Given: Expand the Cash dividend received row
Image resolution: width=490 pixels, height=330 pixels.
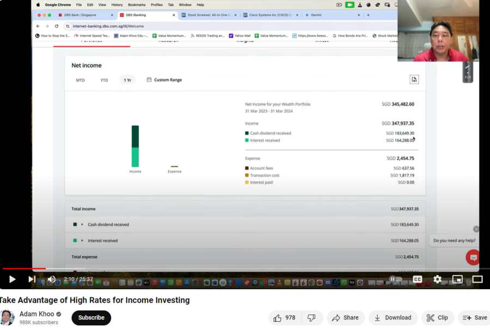Looking at the screenshot, I should pyautogui.click(x=82, y=224).
